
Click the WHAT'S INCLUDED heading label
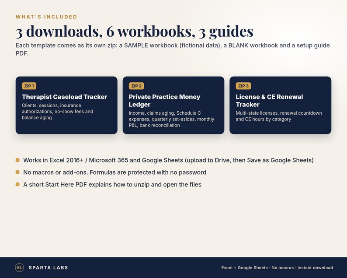[46, 17]
